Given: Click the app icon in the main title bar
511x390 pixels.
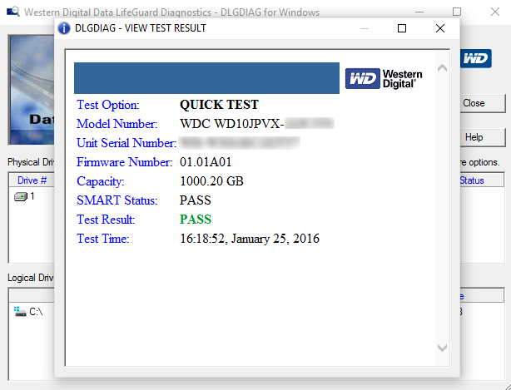Looking at the screenshot, I should [x=13, y=12].
